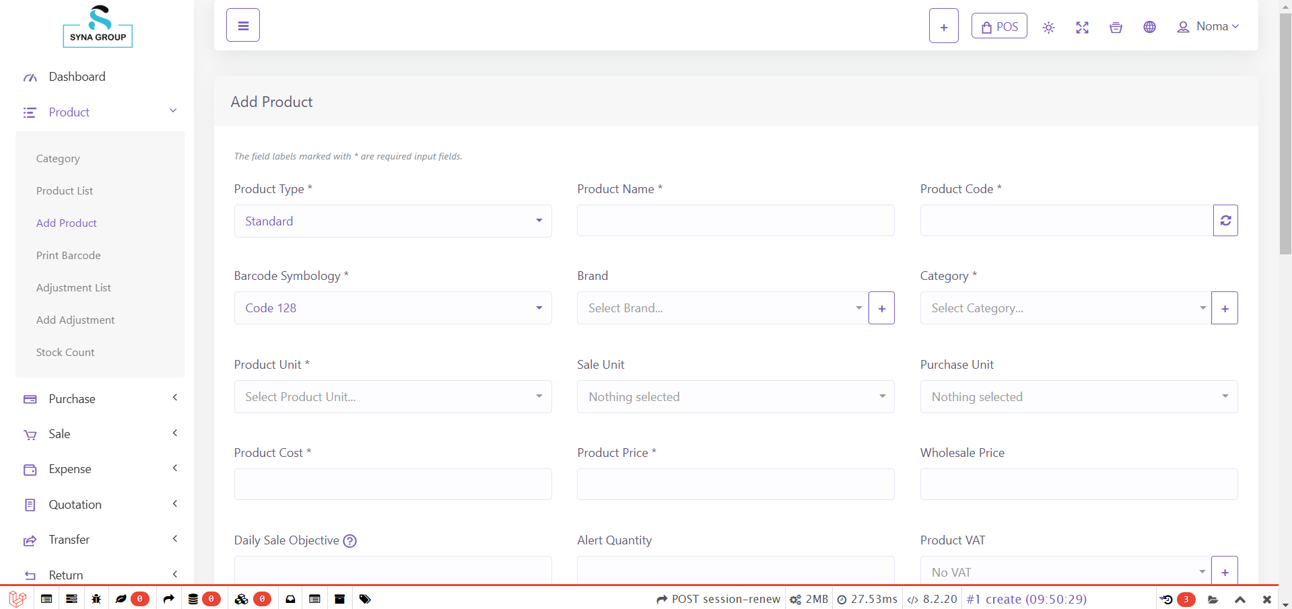
Task: Enter fullscreen mode via expand icon
Action: point(1082,27)
